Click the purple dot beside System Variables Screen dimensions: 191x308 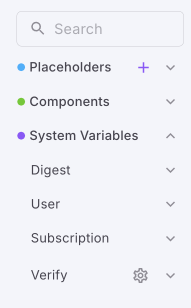tap(21, 135)
